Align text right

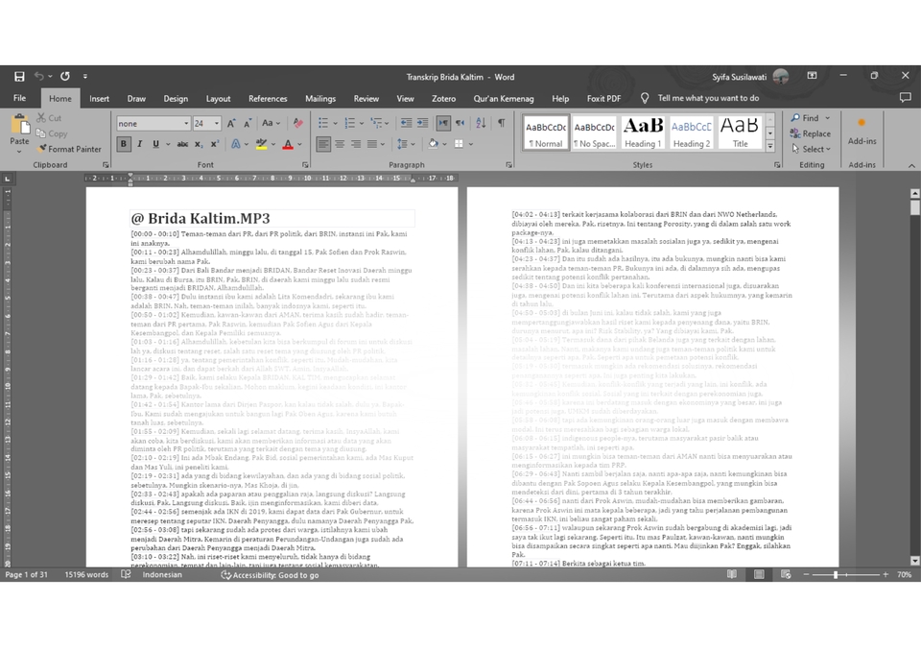tap(356, 144)
